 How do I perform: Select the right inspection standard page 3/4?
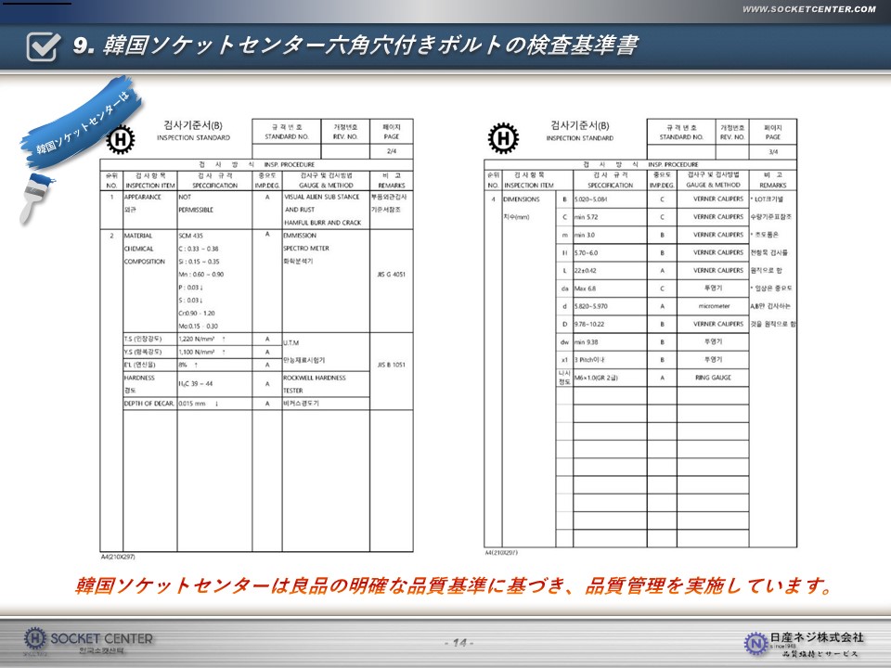click(640, 334)
